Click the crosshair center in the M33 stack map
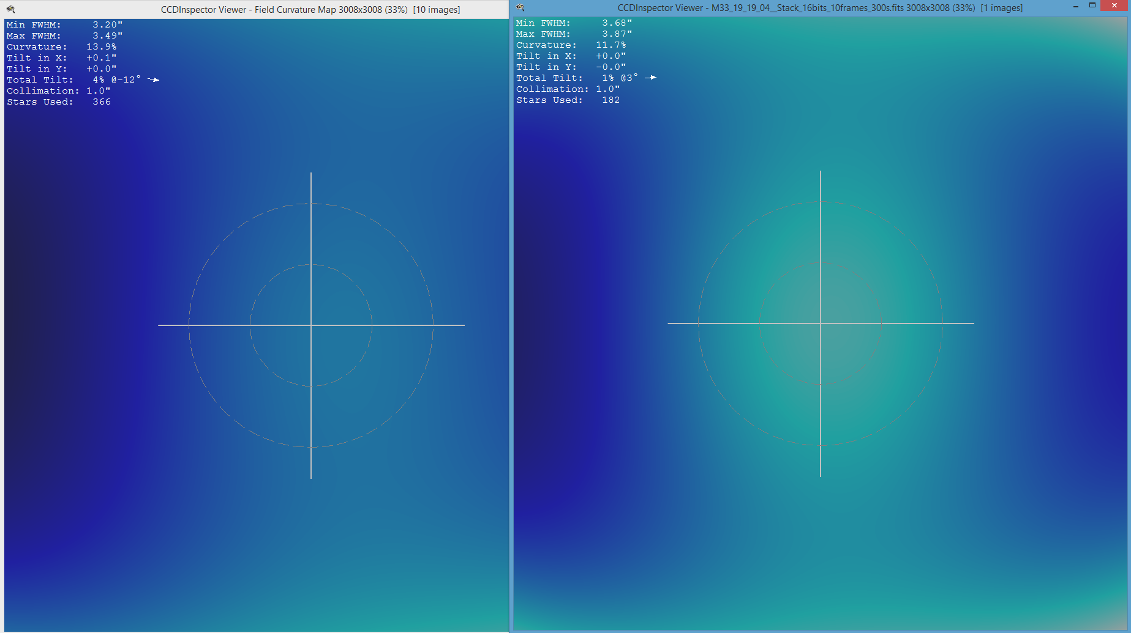 (x=821, y=324)
